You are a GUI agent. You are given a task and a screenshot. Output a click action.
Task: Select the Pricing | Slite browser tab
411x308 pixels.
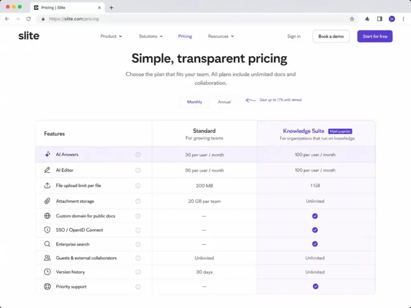pyautogui.click(x=67, y=8)
